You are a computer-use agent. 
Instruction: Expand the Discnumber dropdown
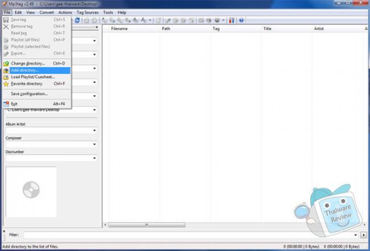coord(94,158)
